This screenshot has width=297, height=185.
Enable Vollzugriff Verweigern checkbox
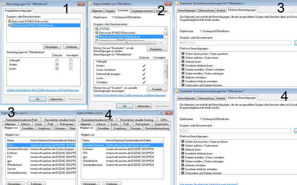71,60
